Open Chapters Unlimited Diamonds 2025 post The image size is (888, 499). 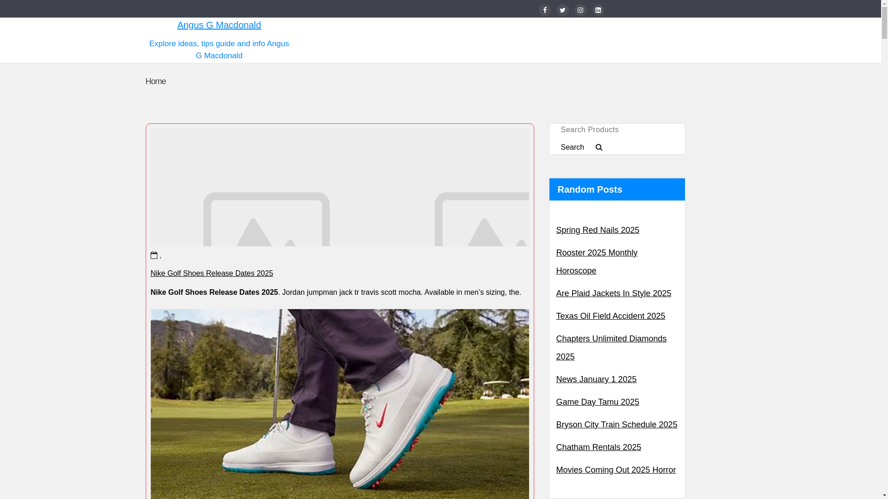[x=611, y=347]
